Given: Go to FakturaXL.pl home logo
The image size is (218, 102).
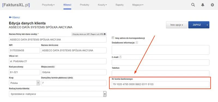Looking at the screenshot, I should click(x=16, y=5).
